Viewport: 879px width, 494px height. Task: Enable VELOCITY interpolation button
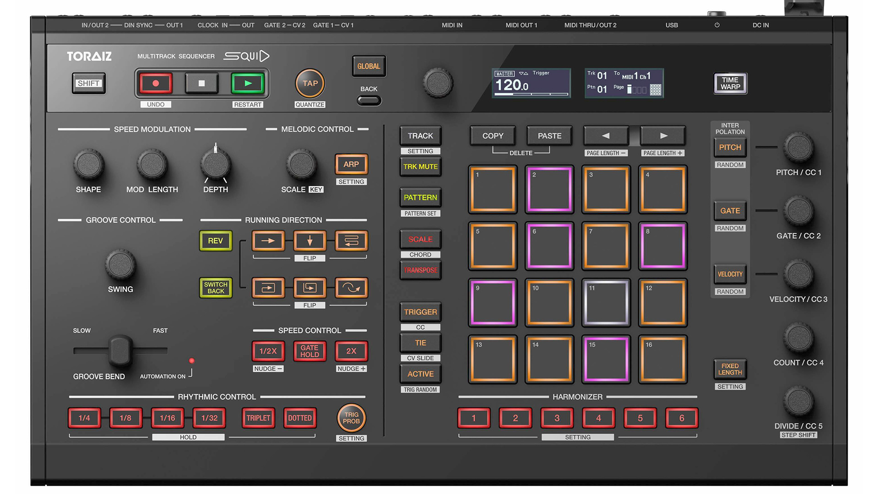point(730,274)
